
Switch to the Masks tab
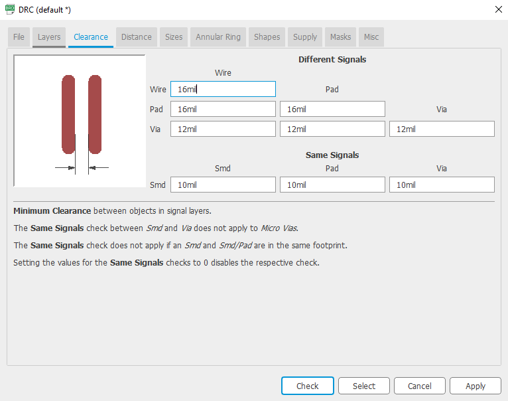(340, 37)
